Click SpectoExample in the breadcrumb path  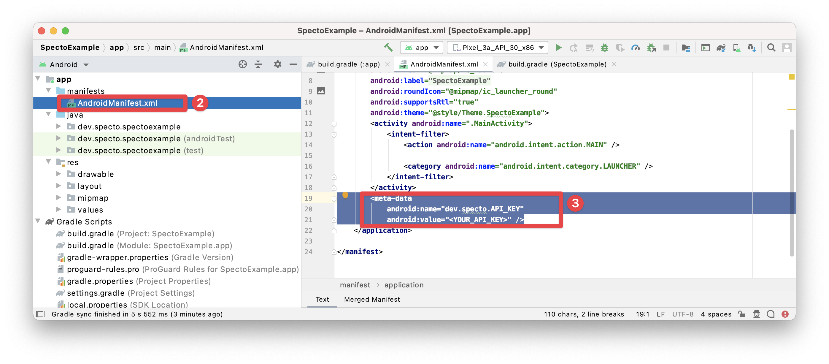point(70,48)
